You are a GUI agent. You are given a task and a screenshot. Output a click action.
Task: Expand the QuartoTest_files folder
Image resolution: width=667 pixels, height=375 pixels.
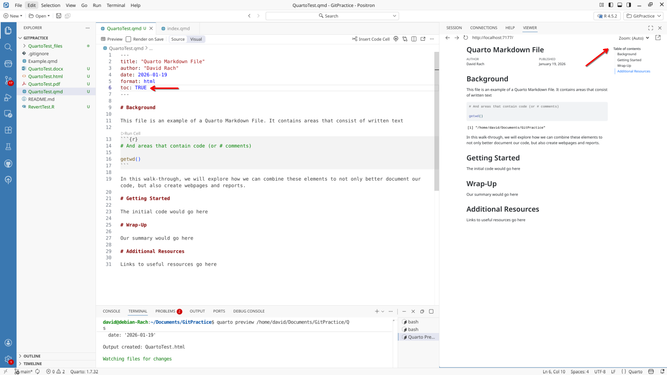pos(45,46)
